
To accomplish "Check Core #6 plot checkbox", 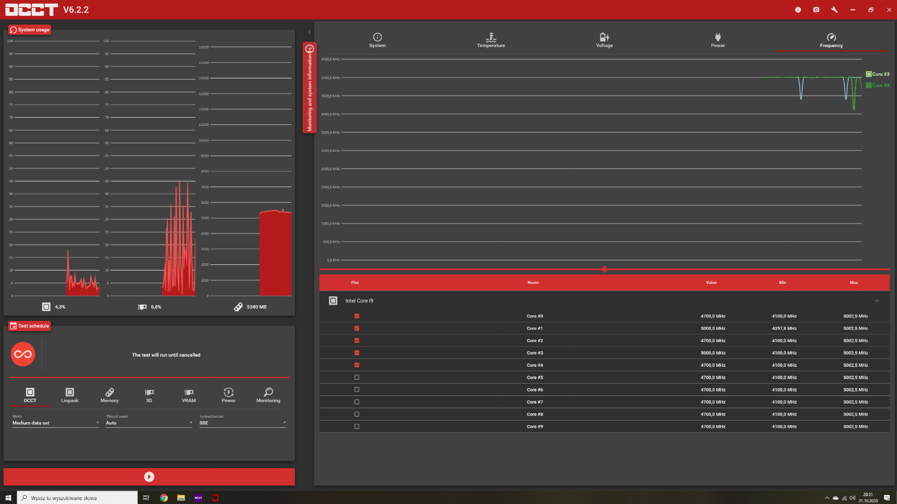I will click(357, 390).
